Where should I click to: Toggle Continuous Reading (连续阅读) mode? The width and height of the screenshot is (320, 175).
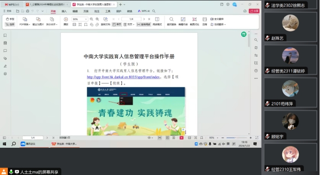click(144, 24)
